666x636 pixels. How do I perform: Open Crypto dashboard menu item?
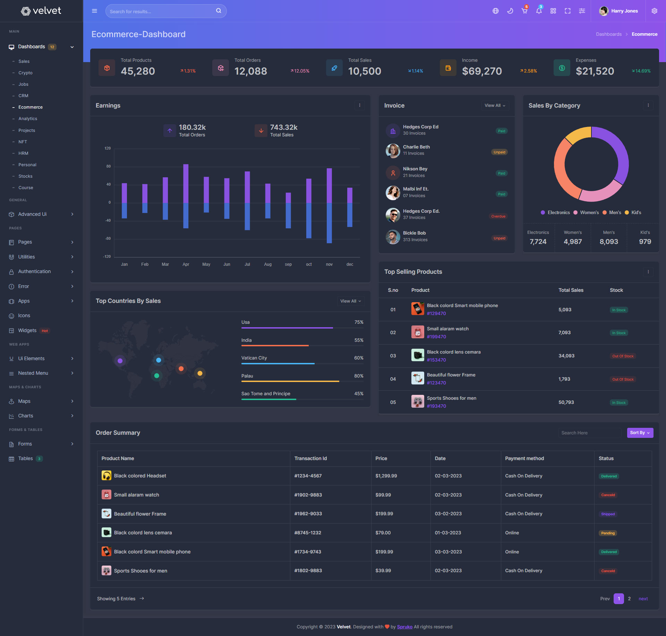point(25,73)
